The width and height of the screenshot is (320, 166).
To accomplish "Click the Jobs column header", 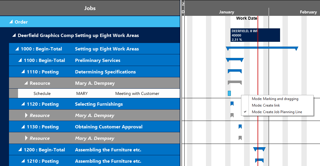I will tap(90, 8).
